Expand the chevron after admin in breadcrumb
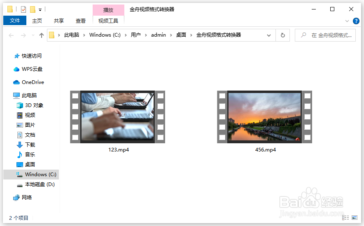Image resolution: width=364 pixels, height=226 pixels. click(171, 35)
